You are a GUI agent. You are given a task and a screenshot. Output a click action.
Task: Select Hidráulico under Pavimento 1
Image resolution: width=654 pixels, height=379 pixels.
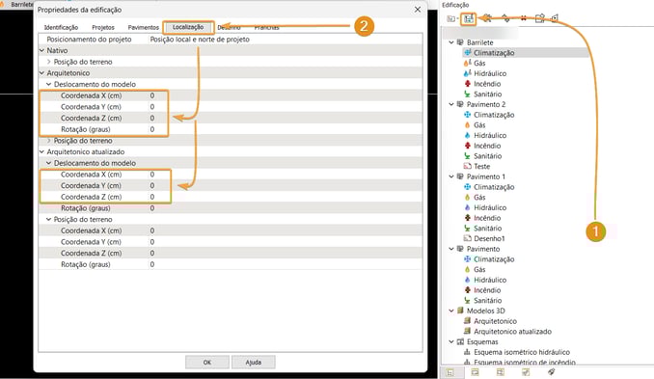point(490,207)
